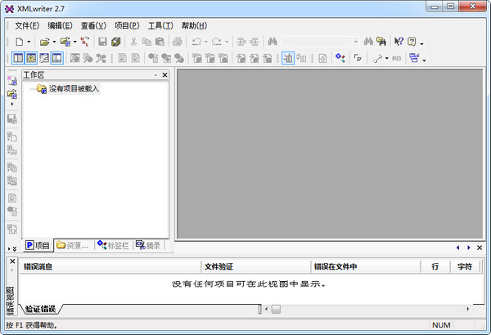This screenshot has width=491, height=335.
Task: Click the 字符 column header
Action: [x=465, y=266]
